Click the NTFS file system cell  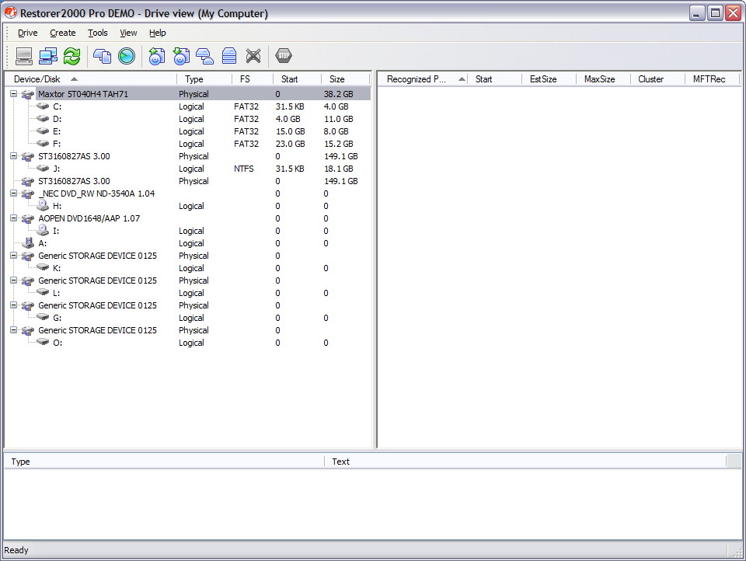[243, 169]
